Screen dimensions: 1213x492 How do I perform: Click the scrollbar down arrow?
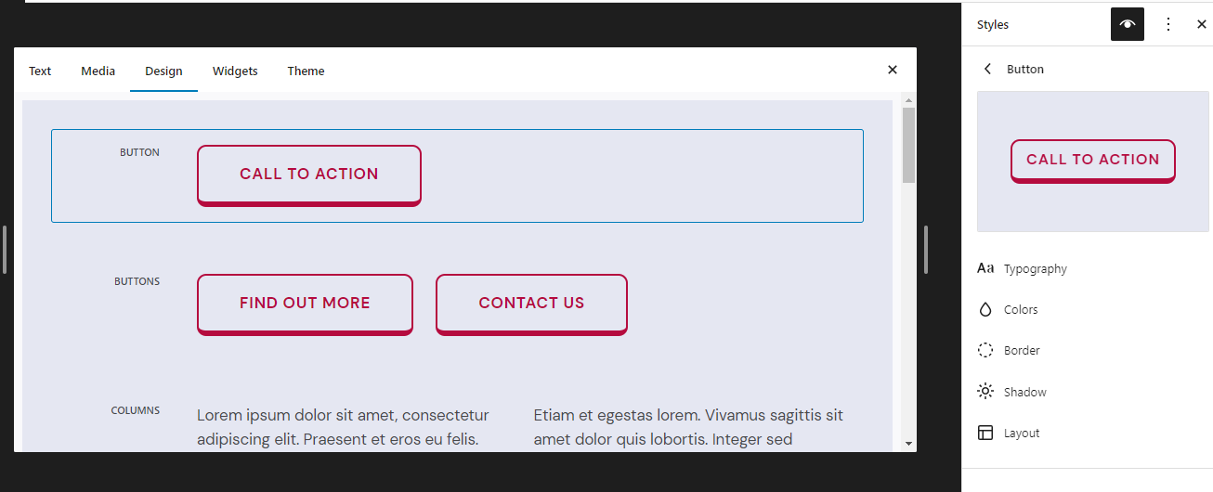tap(908, 445)
